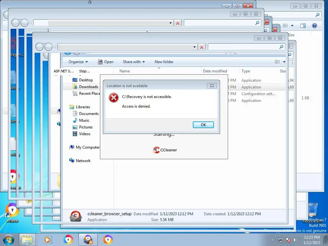Viewport: 328px width, 246px height.
Task: Click the Action Center flag icon
Action: click(x=288, y=240)
